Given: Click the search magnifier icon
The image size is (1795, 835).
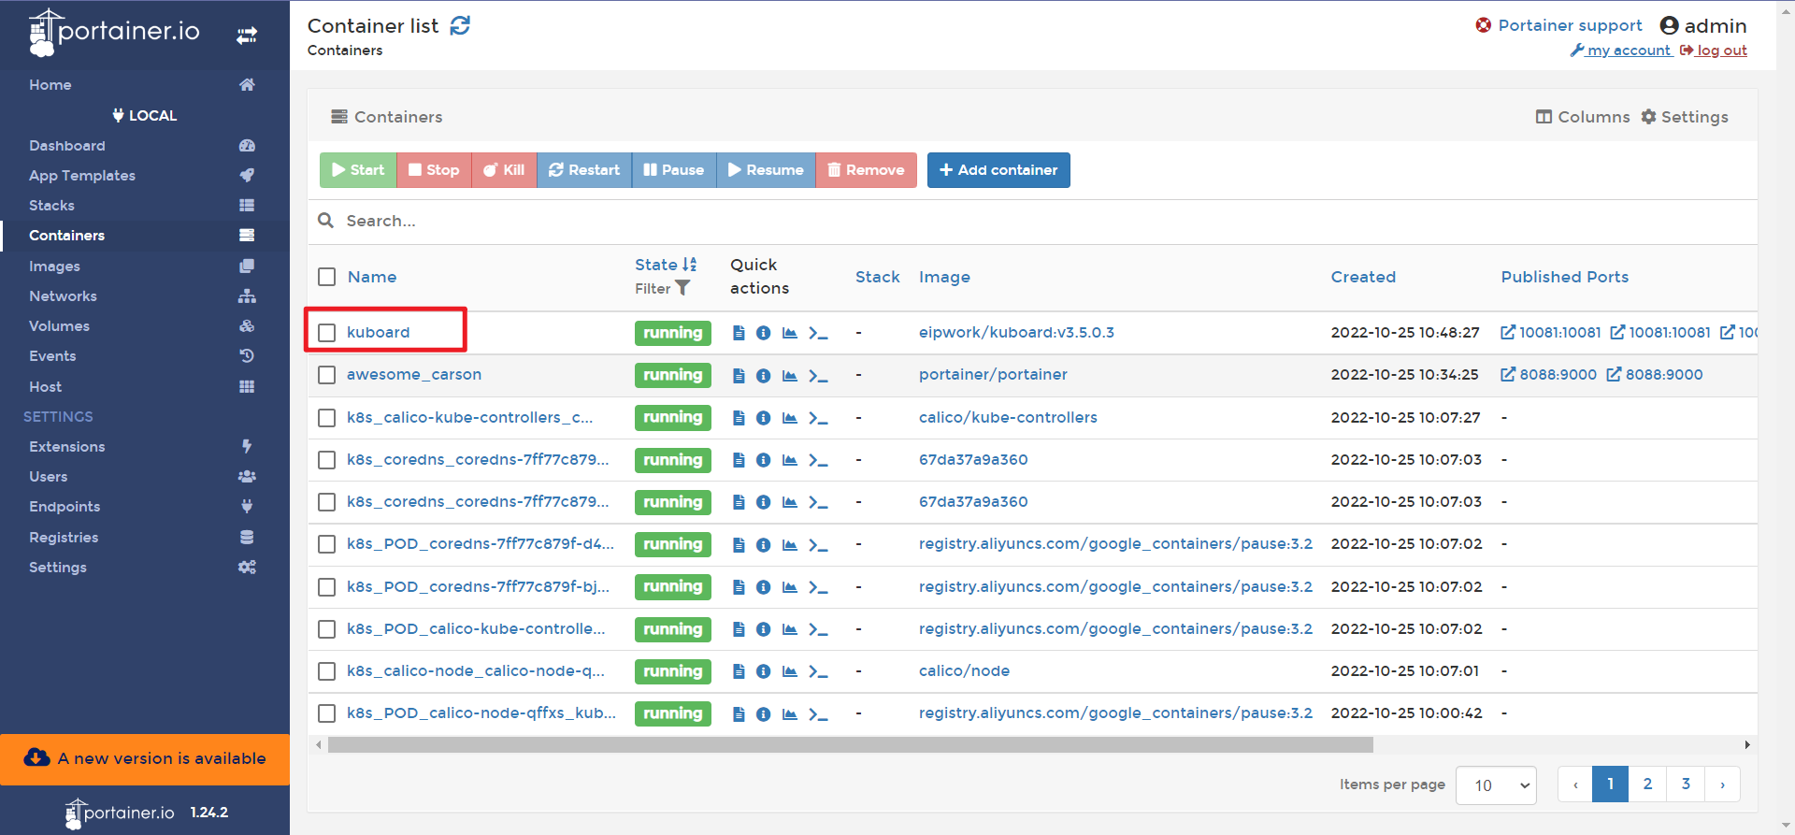Looking at the screenshot, I should click(325, 221).
